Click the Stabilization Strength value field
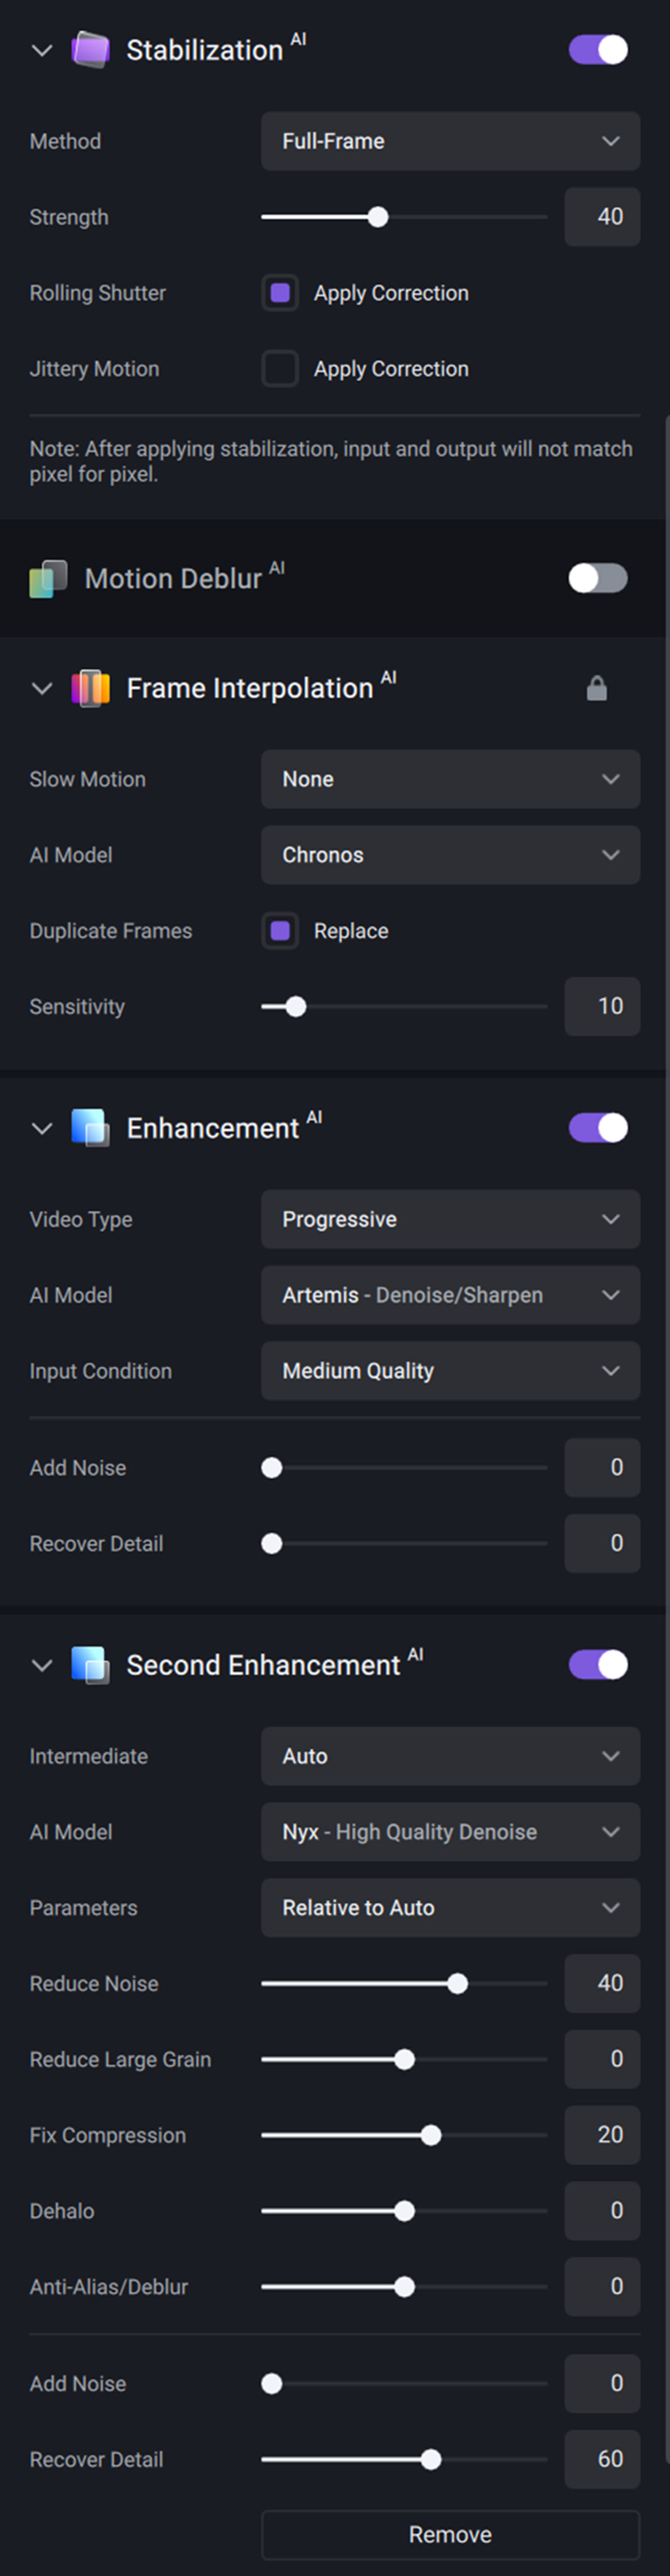This screenshot has width=670, height=2576. (602, 217)
